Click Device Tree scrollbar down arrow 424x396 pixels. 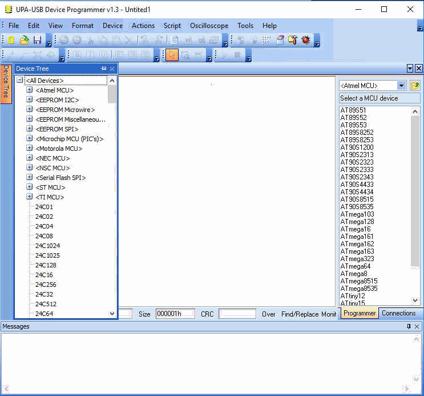[112, 314]
